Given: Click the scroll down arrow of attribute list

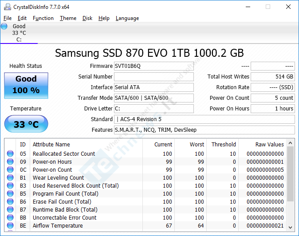Looking at the screenshot, I should [291, 227].
